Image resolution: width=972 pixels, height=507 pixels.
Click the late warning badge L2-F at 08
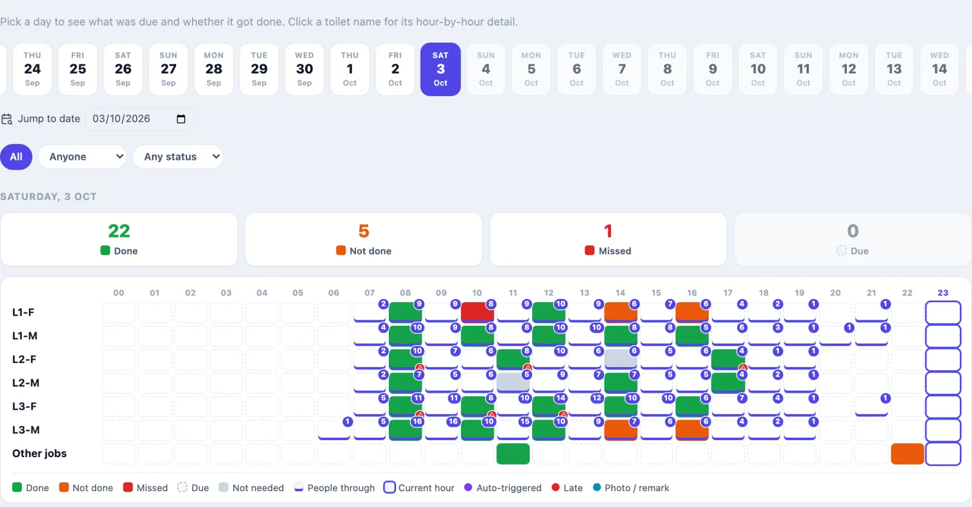coord(420,368)
